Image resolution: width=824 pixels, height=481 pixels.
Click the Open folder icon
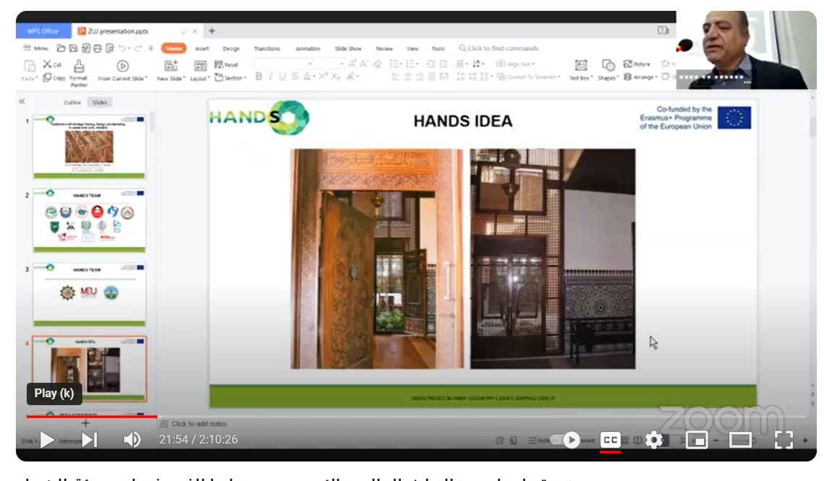61,48
